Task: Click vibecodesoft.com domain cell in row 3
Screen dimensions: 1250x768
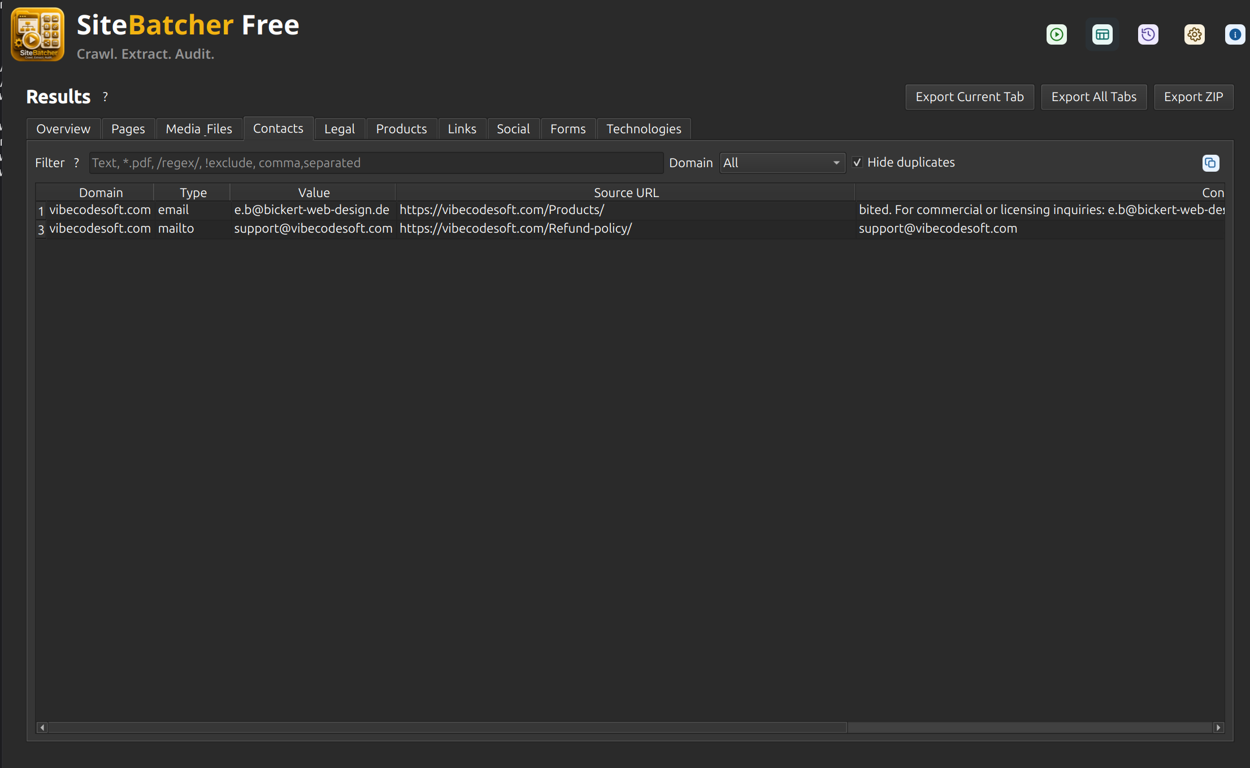Action: 100,229
